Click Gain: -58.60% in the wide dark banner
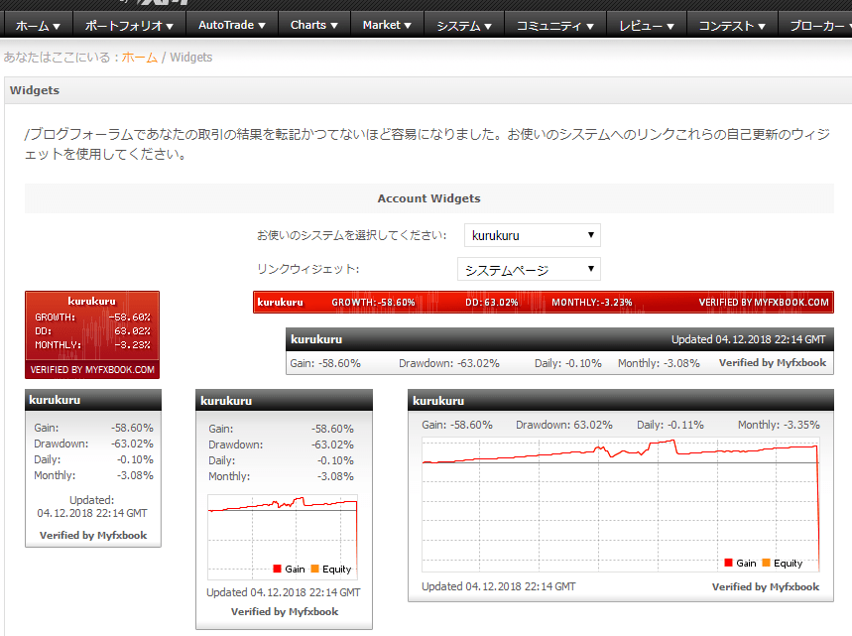852x636 pixels. 325,363
